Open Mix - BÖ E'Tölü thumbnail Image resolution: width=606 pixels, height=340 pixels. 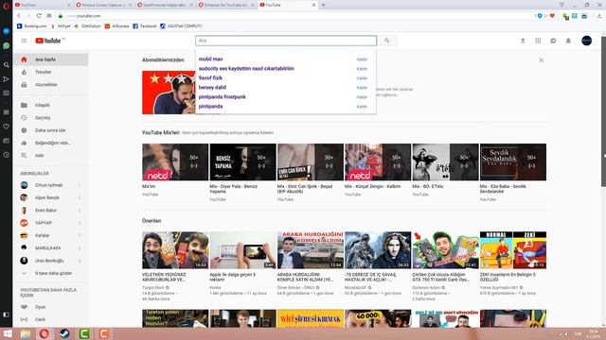pos(445,161)
